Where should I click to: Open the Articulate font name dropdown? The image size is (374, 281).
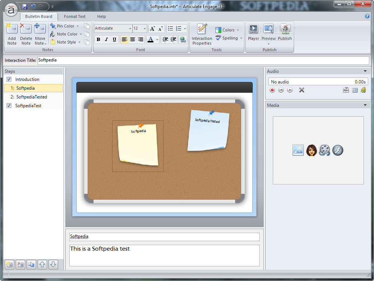pos(130,29)
